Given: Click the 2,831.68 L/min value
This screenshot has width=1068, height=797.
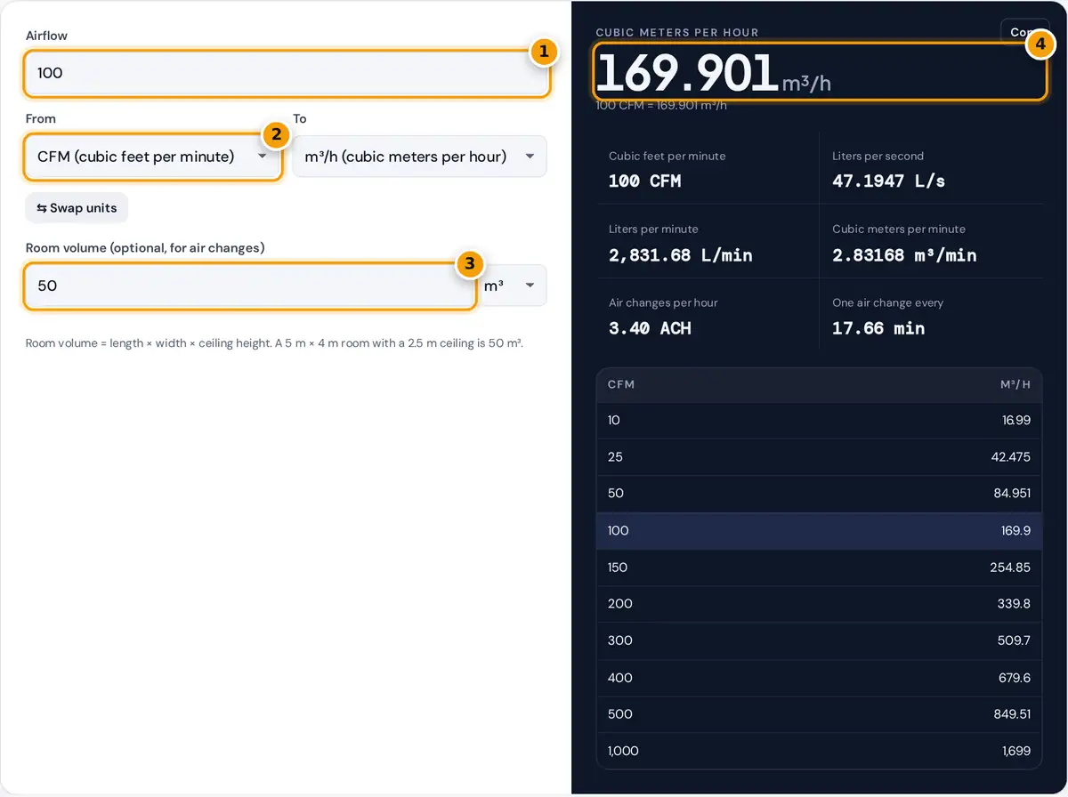Looking at the screenshot, I should [681, 255].
